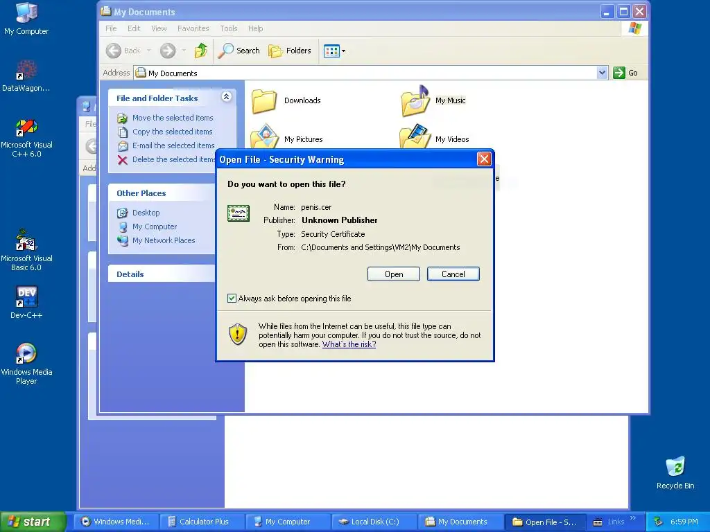This screenshot has width=710, height=532.
Task: Open My Computer desktop icon
Action: pos(26,19)
